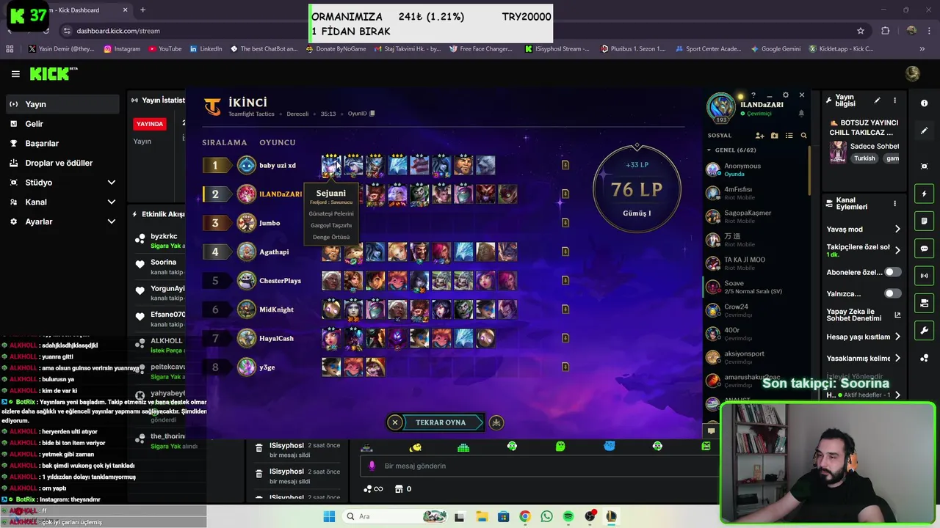Open match details icon for Agathapi row

[565, 252]
